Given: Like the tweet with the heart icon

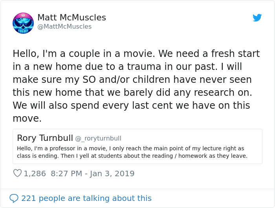Looking at the screenshot, I should pos(17,173).
